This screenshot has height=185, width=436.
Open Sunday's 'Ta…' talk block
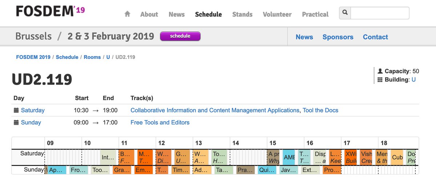[x=223, y=170]
